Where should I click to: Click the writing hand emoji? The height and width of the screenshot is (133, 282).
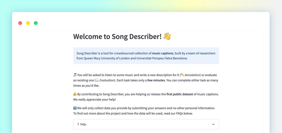pos(75,94)
